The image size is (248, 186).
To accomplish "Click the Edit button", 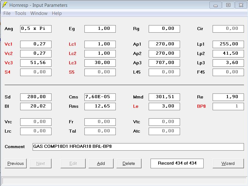I will [73, 163].
